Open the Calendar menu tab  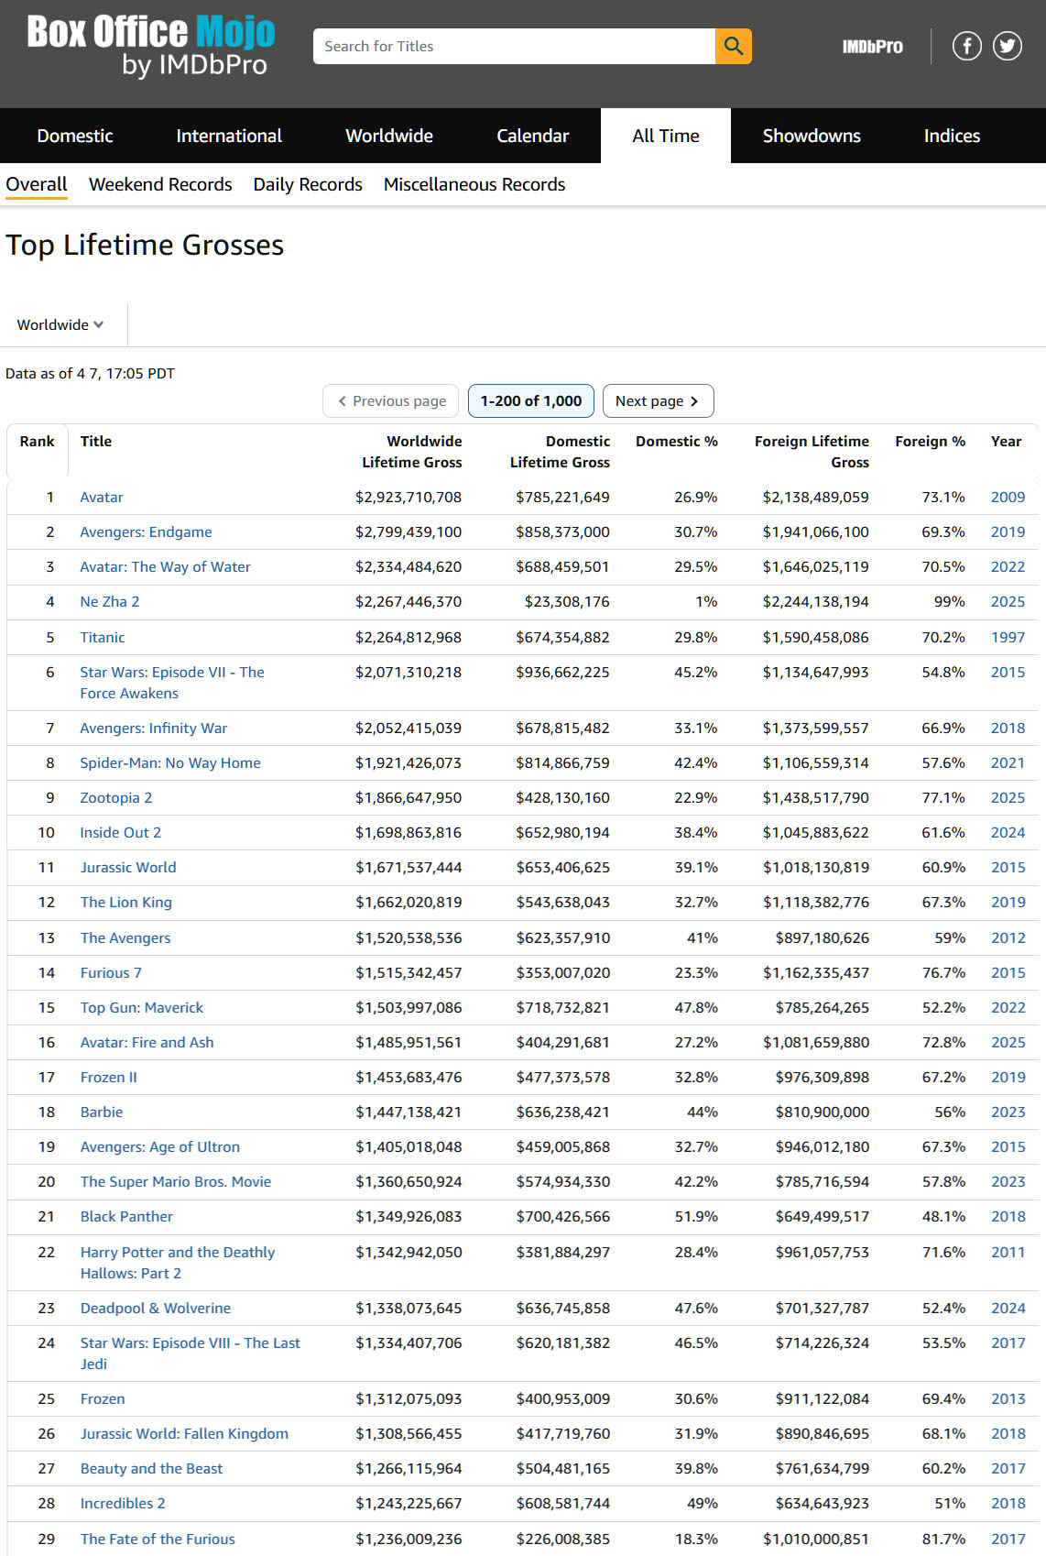coord(533,136)
